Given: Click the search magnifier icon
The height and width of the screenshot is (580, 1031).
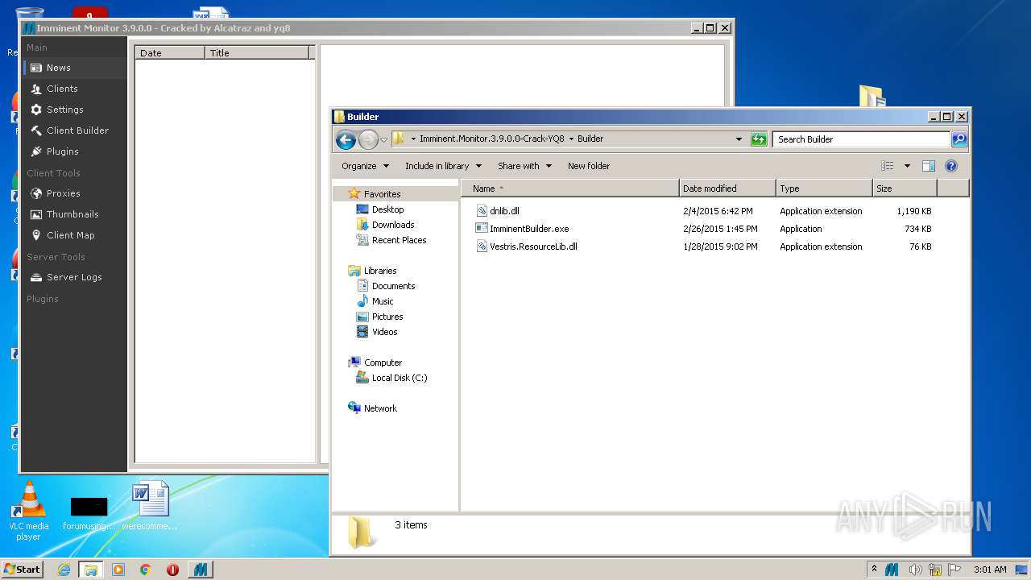Looking at the screenshot, I should point(959,139).
